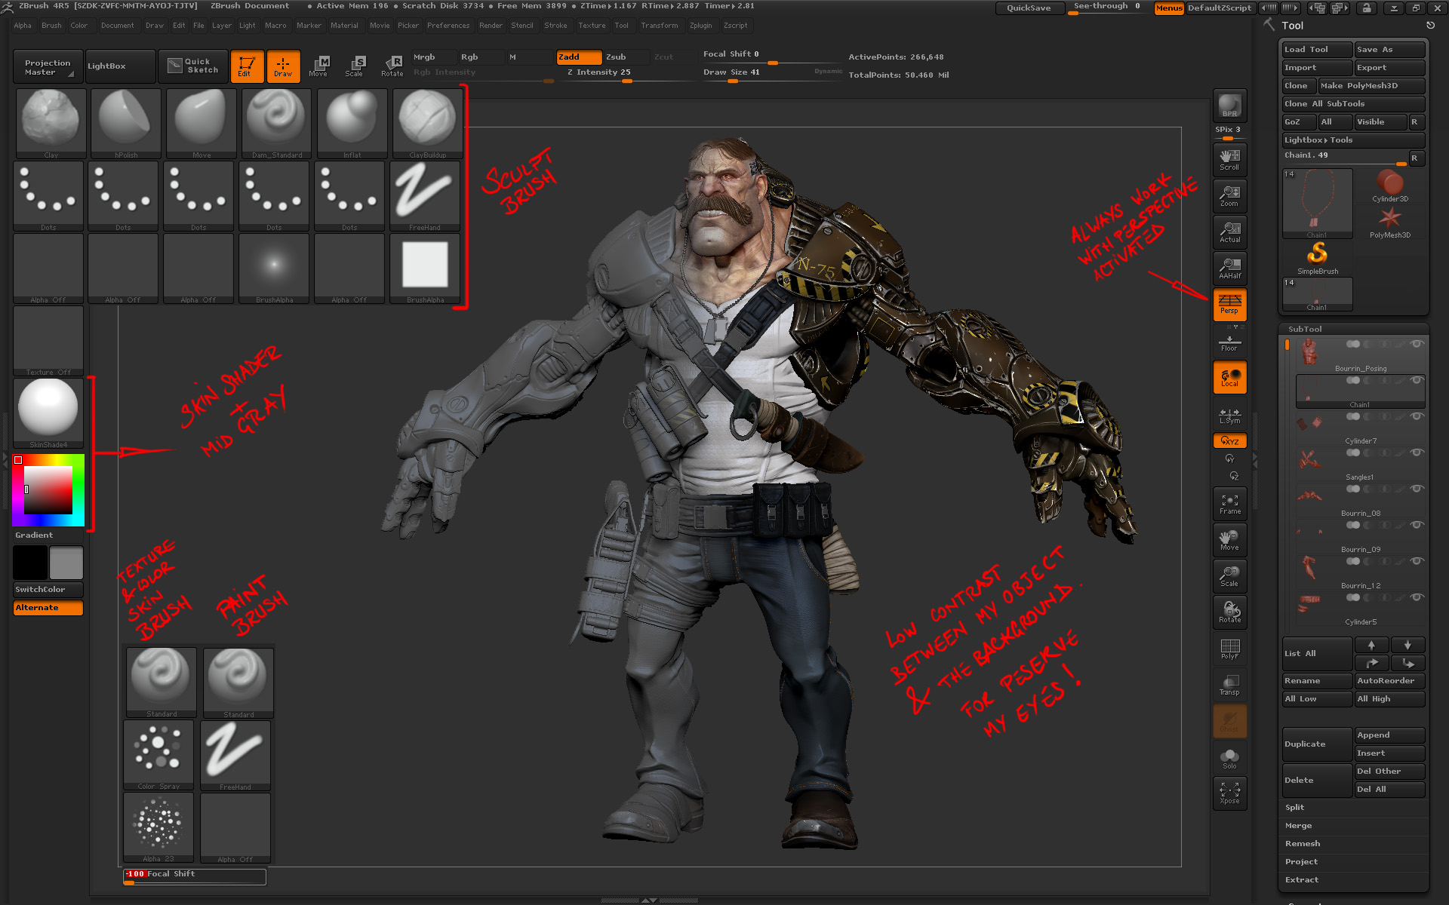
Task: Expand the Extract section
Action: 1302,880
